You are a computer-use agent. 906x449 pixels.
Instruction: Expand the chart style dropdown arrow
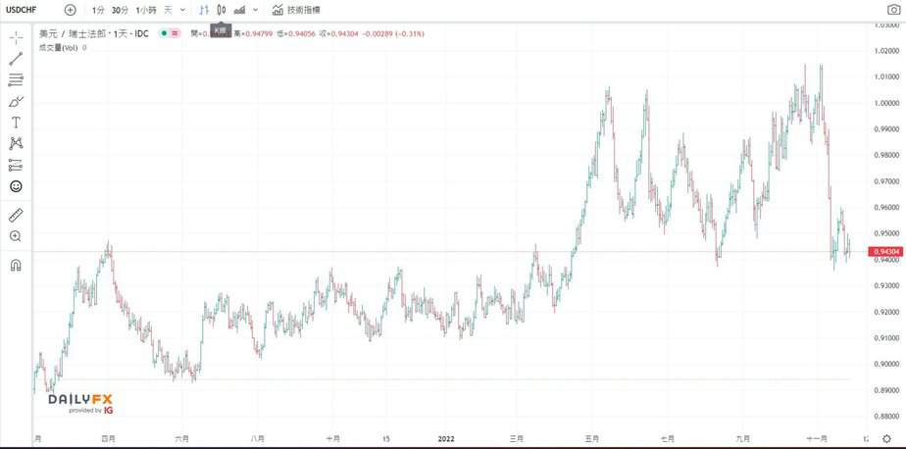click(x=256, y=10)
